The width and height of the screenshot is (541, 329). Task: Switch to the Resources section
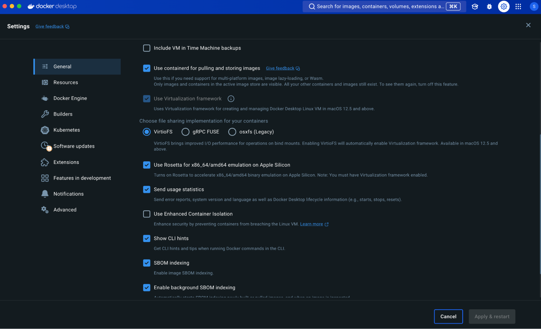(65, 82)
